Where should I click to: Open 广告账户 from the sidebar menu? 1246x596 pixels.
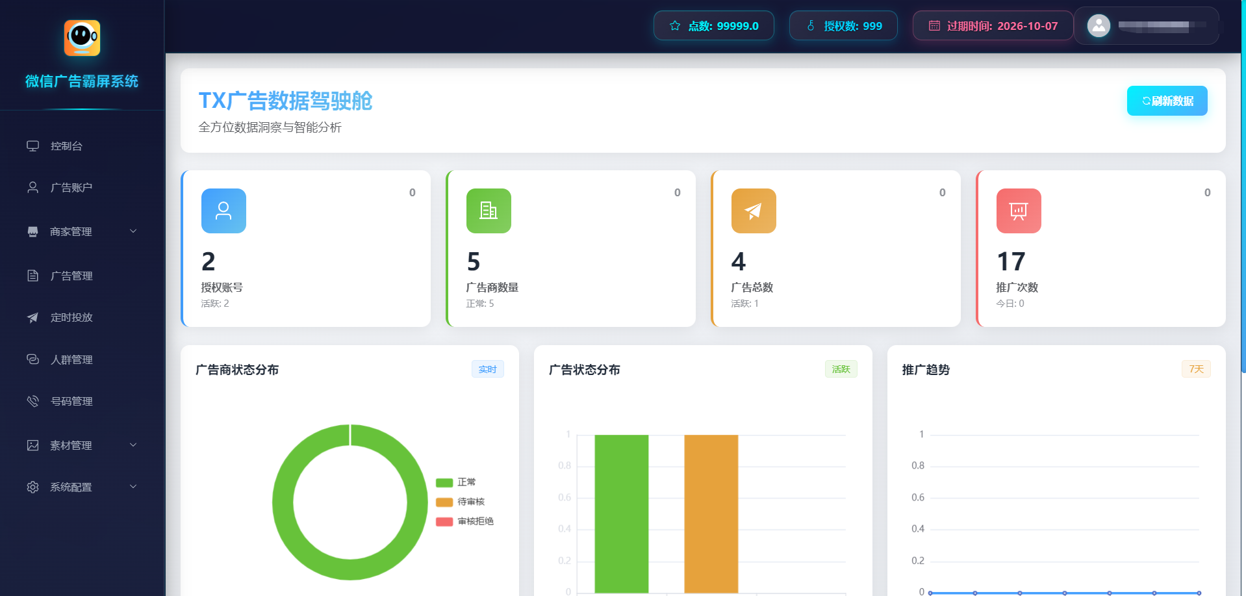(x=71, y=188)
